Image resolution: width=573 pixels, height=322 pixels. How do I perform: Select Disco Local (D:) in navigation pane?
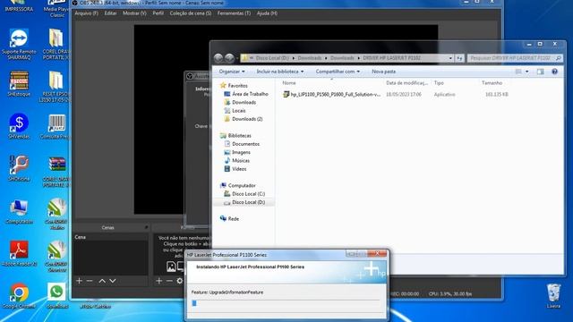pyautogui.click(x=244, y=202)
